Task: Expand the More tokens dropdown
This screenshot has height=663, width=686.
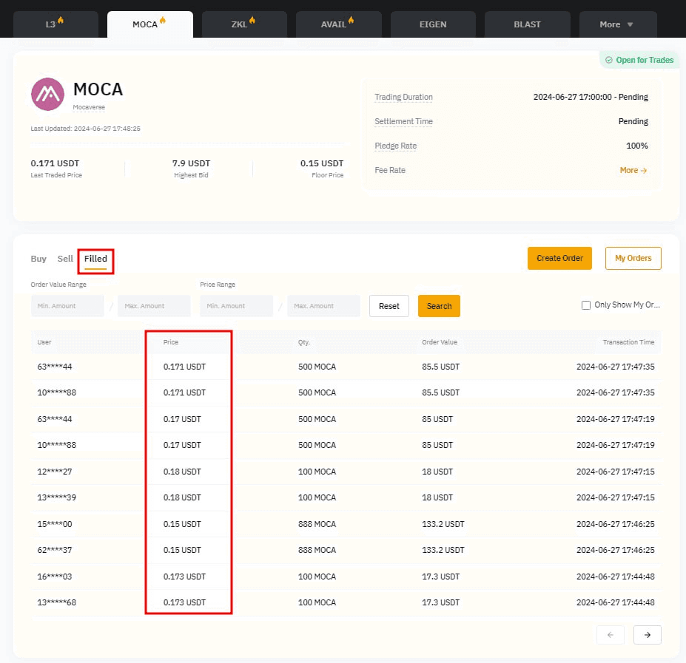Action: (618, 24)
